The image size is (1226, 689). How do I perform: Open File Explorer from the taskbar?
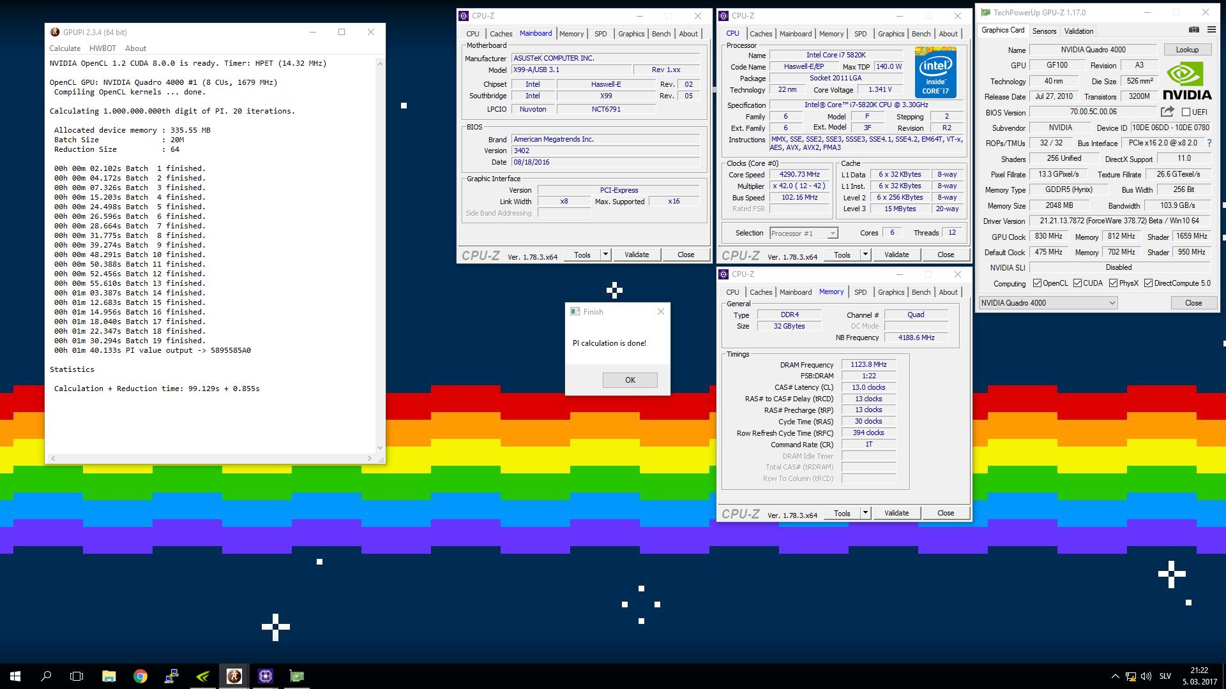pyautogui.click(x=109, y=676)
